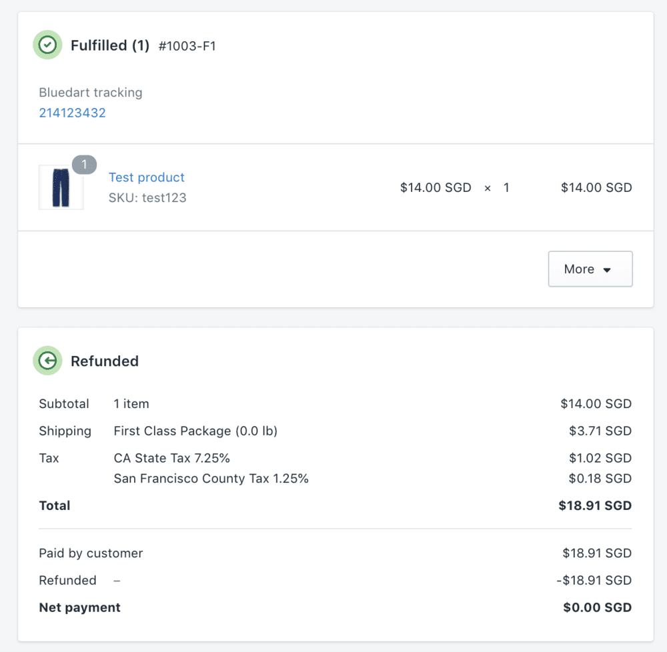Click the First Class Package shipping line
This screenshot has width=667, height=652.
(195, 431)
